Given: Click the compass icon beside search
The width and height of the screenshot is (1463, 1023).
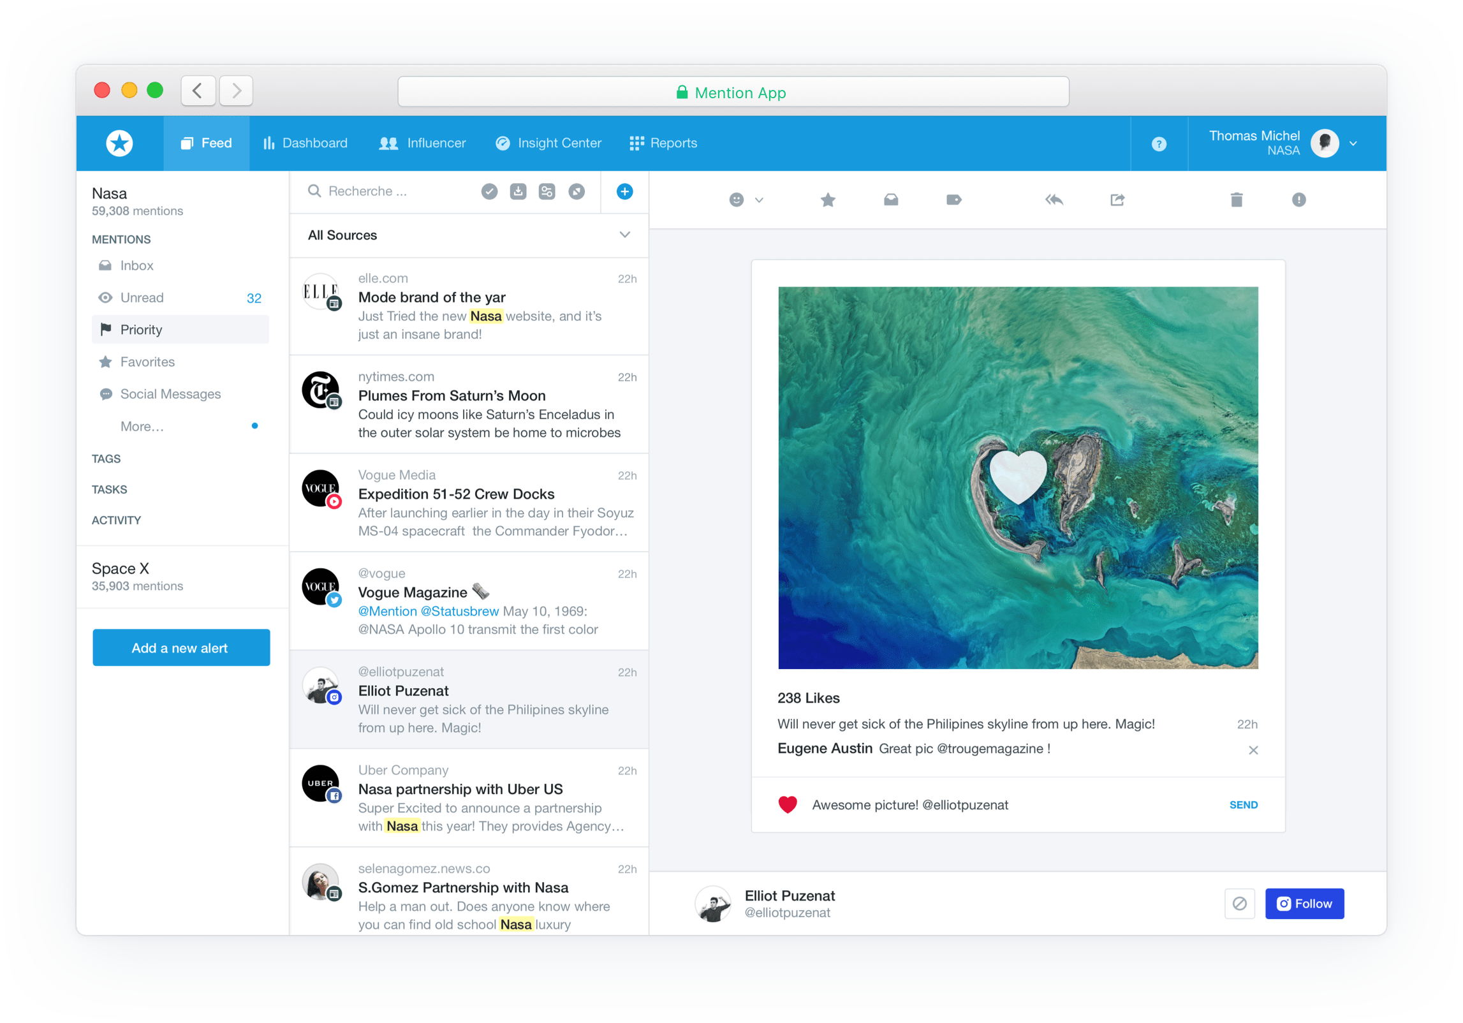Looking at the screenshot, I should [577, 191].
